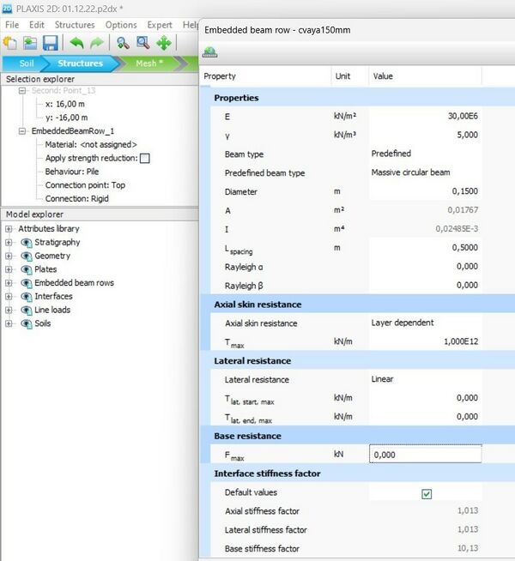
Task: Click the green Redo arrow
Action: click(96, 43)
